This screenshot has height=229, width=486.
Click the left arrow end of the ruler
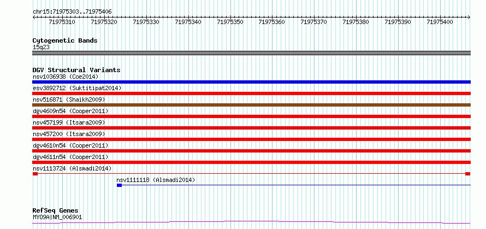click(x=34, y=17)
